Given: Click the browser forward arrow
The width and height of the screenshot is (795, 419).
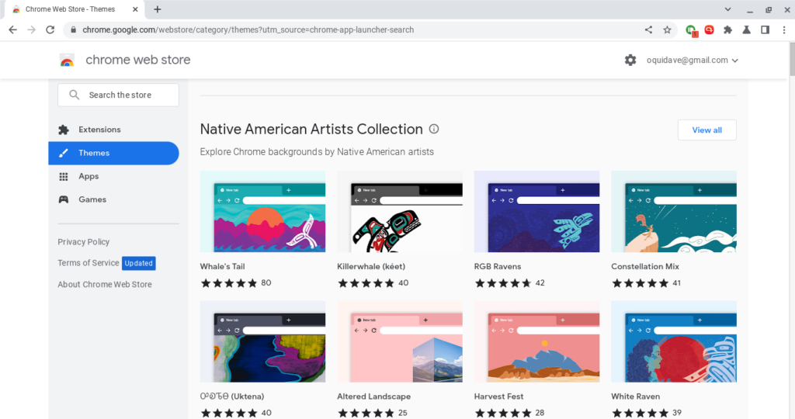Looking at the screenshot, I should pos(31,30).
